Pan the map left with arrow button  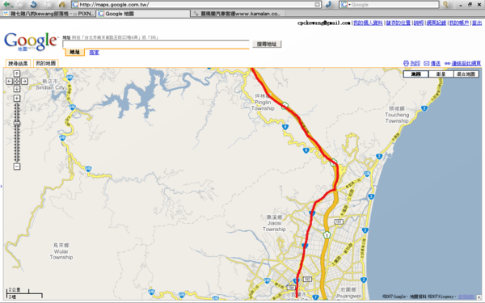click(x=9, y=82)
